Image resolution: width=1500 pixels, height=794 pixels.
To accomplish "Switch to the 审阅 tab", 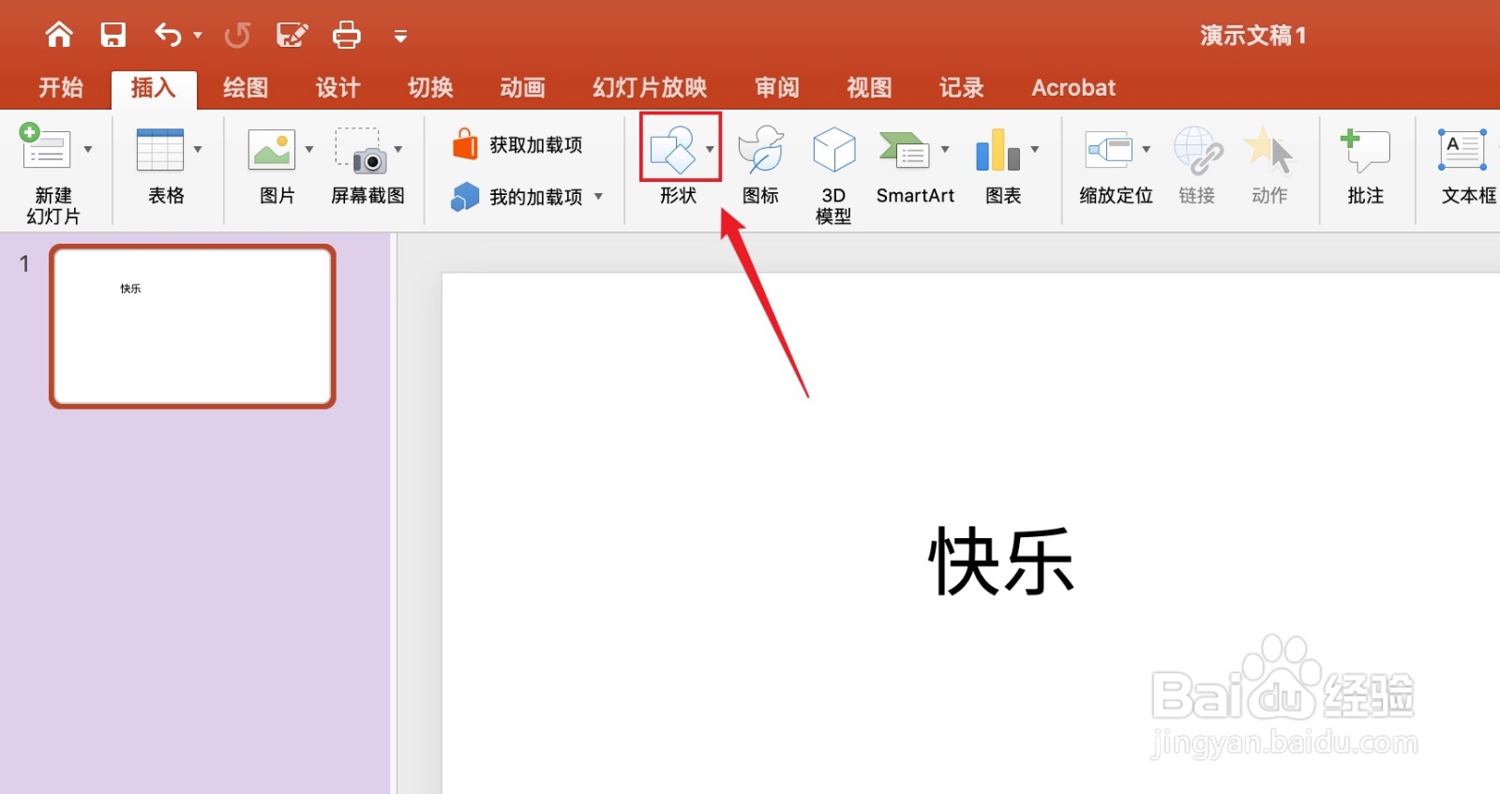I will pyautogui.click(x=777, y=88).
